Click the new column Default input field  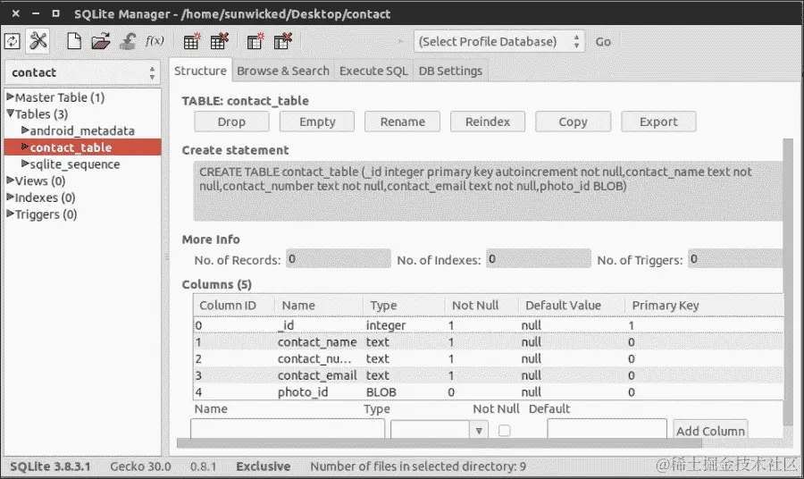point(607,429)
